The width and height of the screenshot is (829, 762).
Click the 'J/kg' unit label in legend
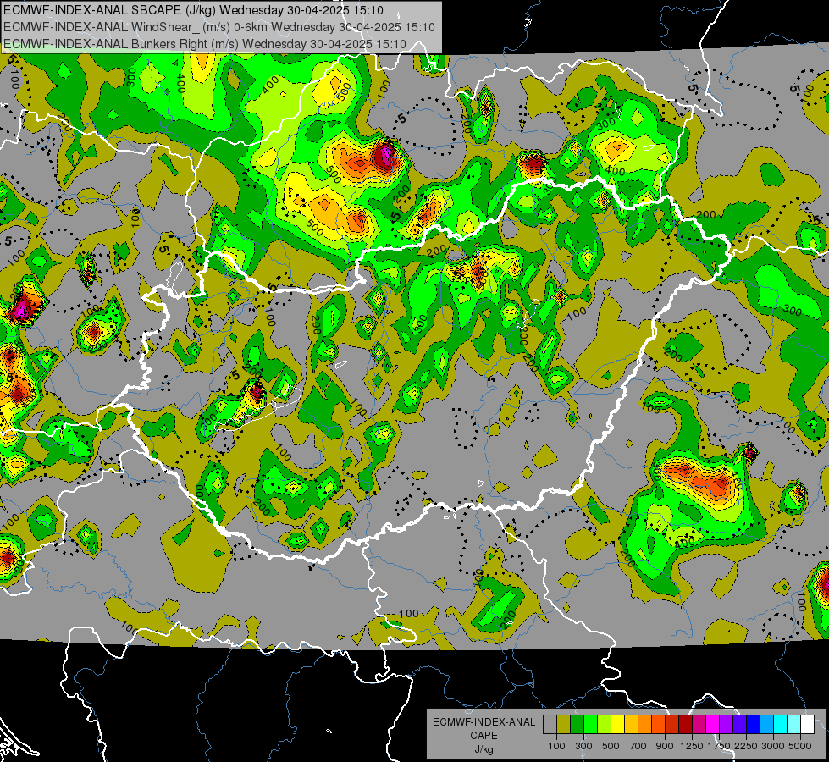pyautogui.click(x=484, y=749)
